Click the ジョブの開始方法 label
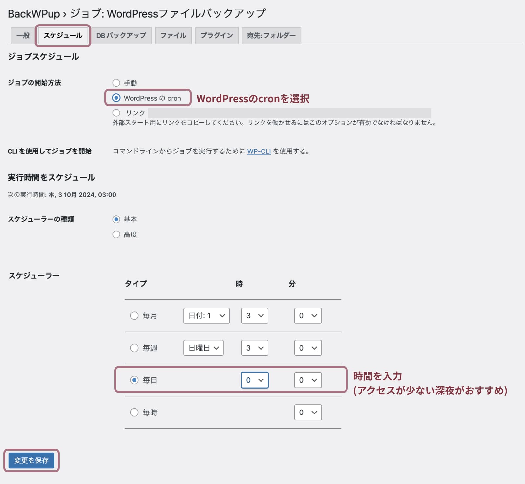The height and width of the screenshot is (484, 525). 34,83
